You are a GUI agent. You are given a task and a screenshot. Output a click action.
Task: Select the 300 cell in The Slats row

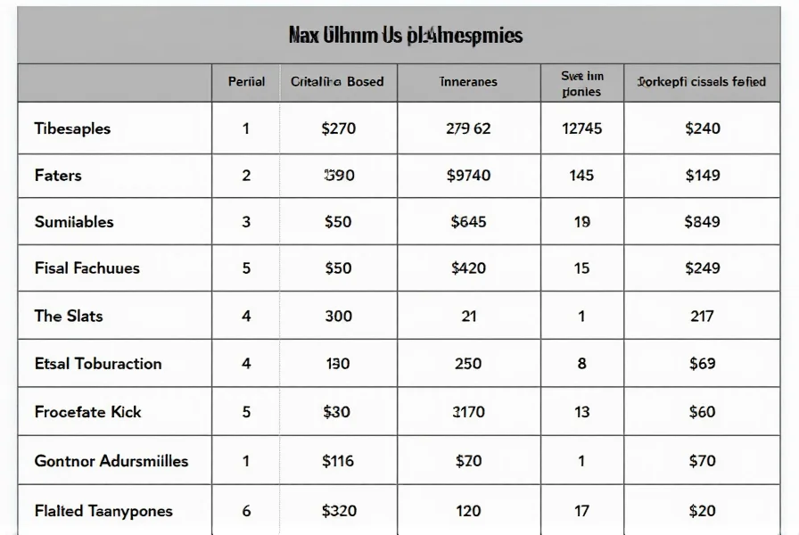point(338,316)
